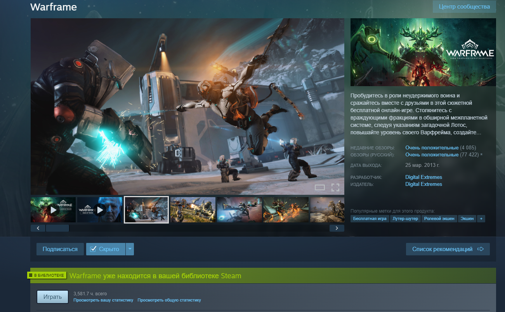Expand the dropdown arrow next to Скрыто
The width and height of the screenshot is (505, 312).
130,249
